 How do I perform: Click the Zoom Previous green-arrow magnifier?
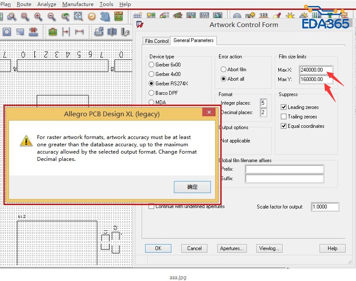click(x=65, y=17)
